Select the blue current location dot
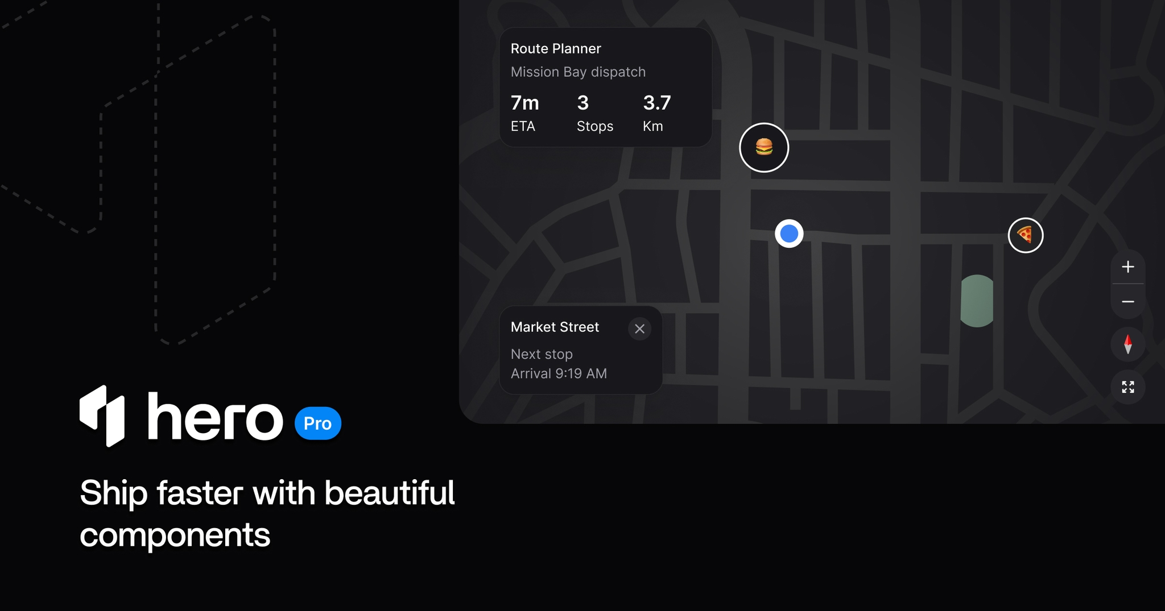1165x611 pixels. click(789, 234)
